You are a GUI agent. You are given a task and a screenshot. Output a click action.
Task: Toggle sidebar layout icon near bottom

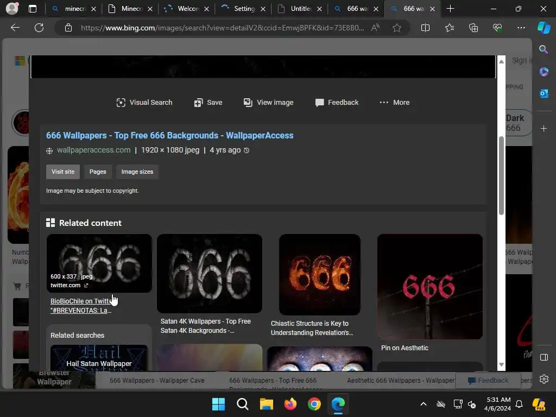coord(544,357)
